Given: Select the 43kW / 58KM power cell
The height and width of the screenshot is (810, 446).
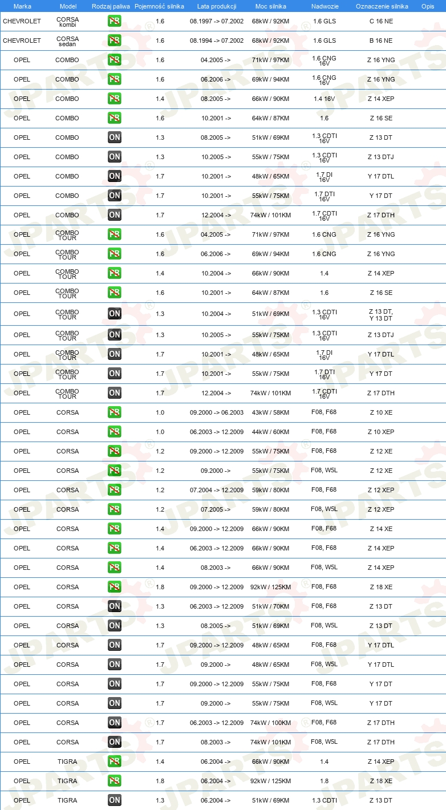Looking at the screenshot, I should coord(271,412).
